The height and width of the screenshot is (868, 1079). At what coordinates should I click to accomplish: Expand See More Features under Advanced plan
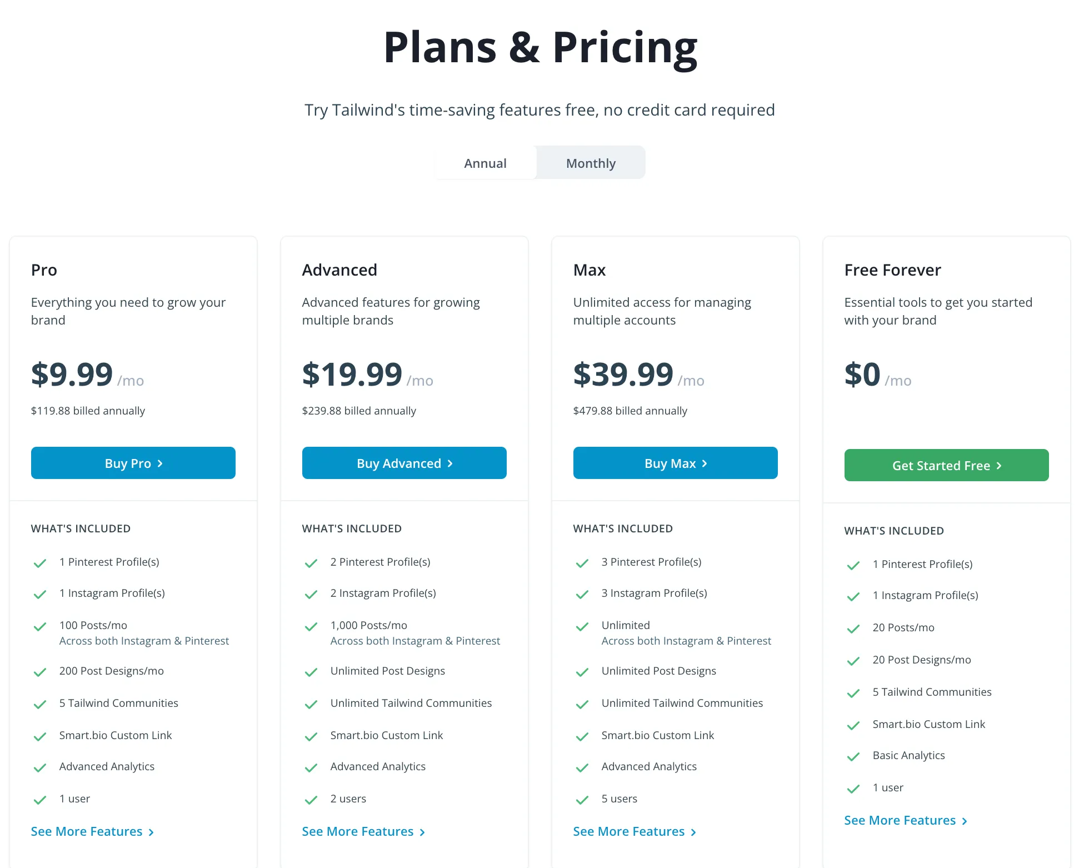click(x=364, y=831)
